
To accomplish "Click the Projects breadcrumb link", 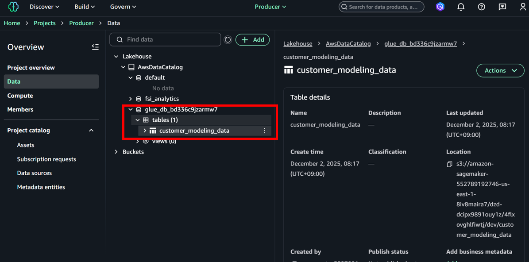I will coord(45,23).
